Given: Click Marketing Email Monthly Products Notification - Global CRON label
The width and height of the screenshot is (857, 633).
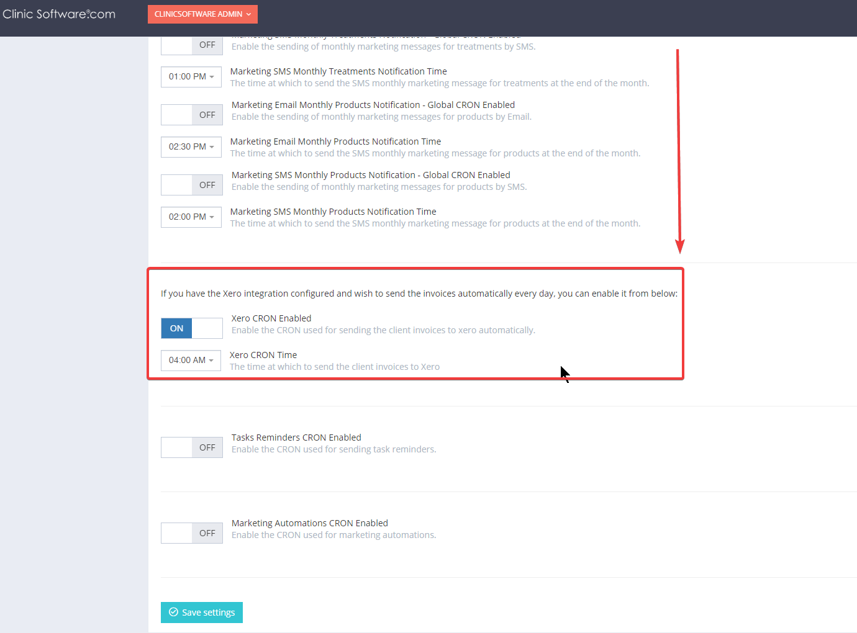Looking at the screenshot, I should [x=373, y=105].
